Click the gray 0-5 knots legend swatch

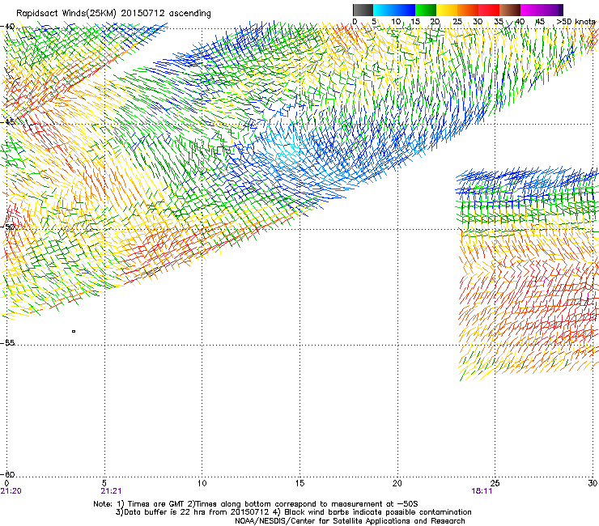coord(363,10)
